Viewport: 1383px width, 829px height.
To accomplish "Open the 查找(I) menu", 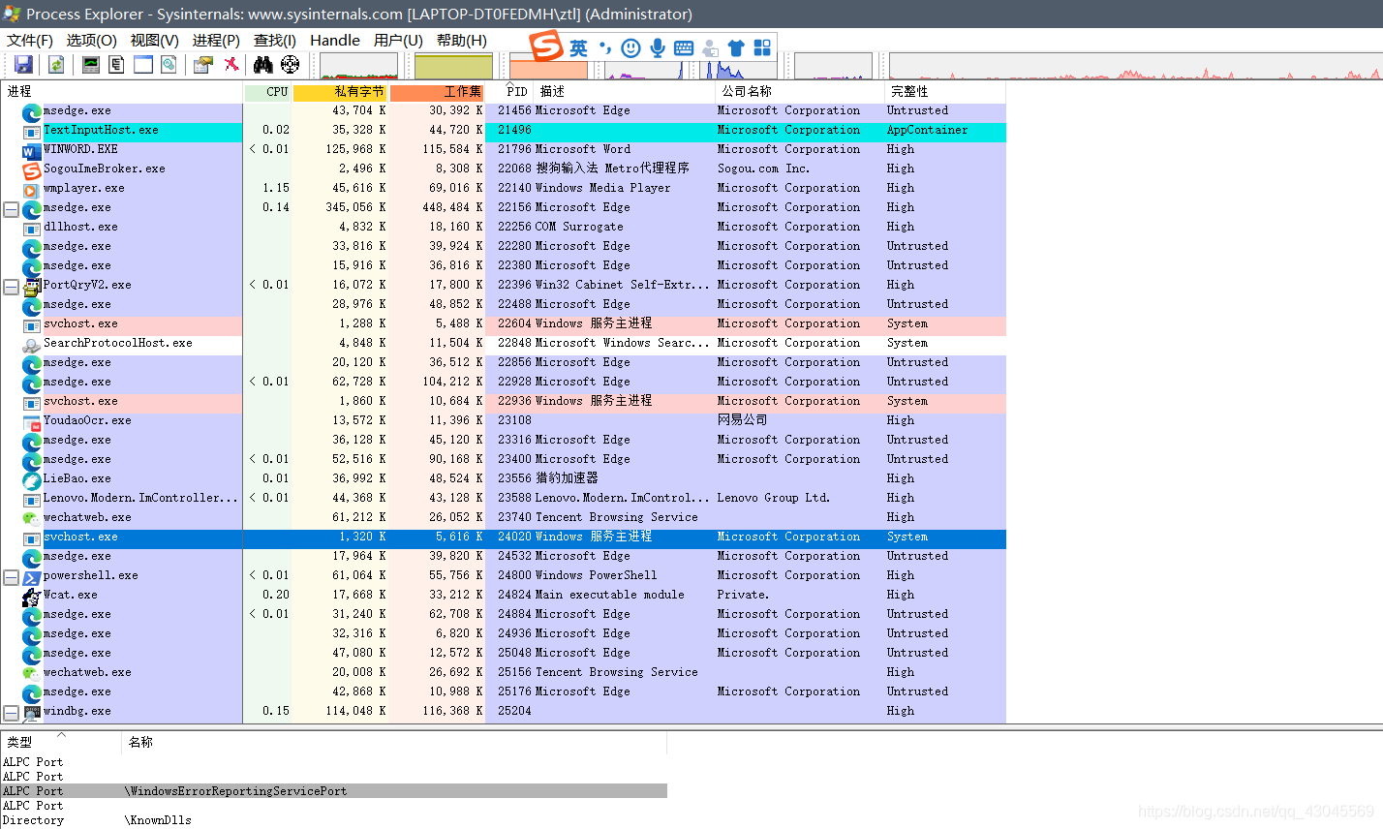I will [x=275, y=40].
